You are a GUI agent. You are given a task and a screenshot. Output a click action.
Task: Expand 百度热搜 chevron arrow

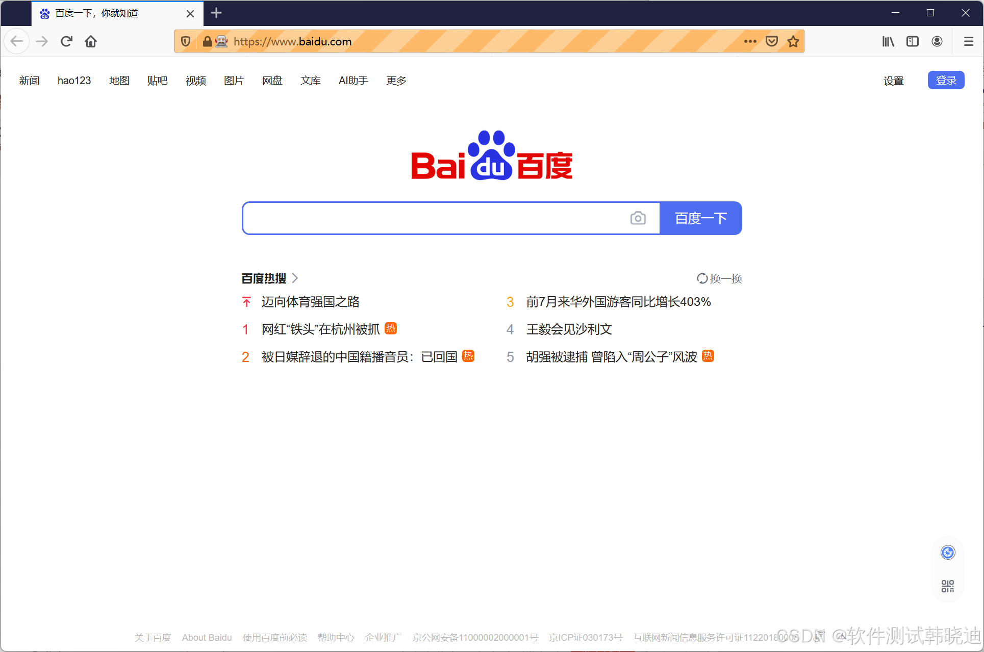coord(295,278)
